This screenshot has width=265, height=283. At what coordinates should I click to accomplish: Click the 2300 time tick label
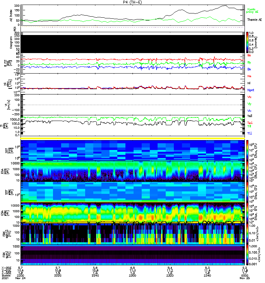(x=132, y=276)
